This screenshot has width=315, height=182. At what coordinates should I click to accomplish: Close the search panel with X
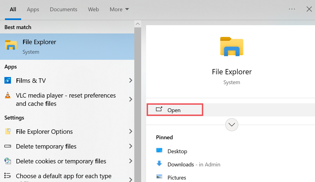(309, 9)
